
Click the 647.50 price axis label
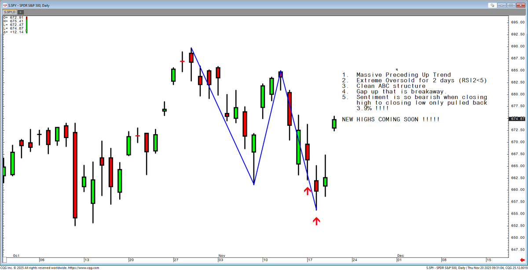517,249
